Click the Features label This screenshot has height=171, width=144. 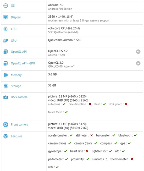point(16,136)
